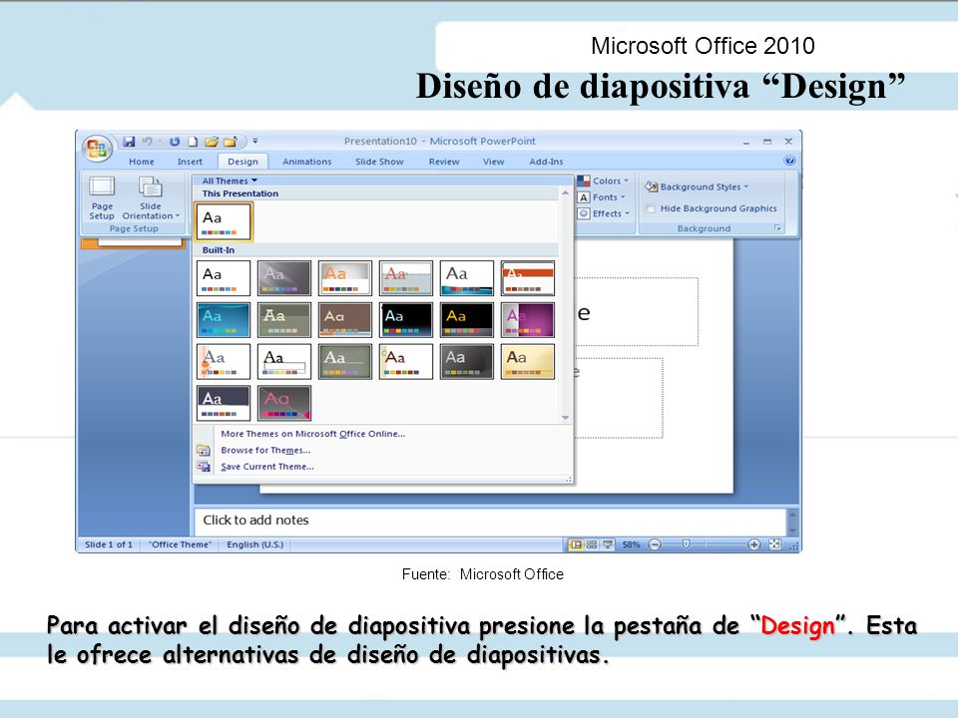Image resolution: width=958 pixels, height=718 pixels.
Task: Open the Background Styles dropdown
Action: point(697,186)
